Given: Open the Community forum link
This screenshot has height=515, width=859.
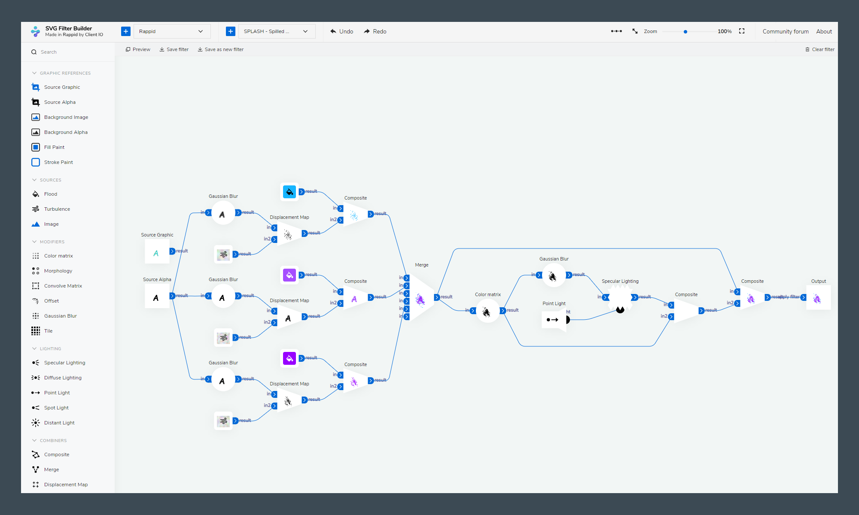Looking at the screenshot, I should tap(785, 31).
